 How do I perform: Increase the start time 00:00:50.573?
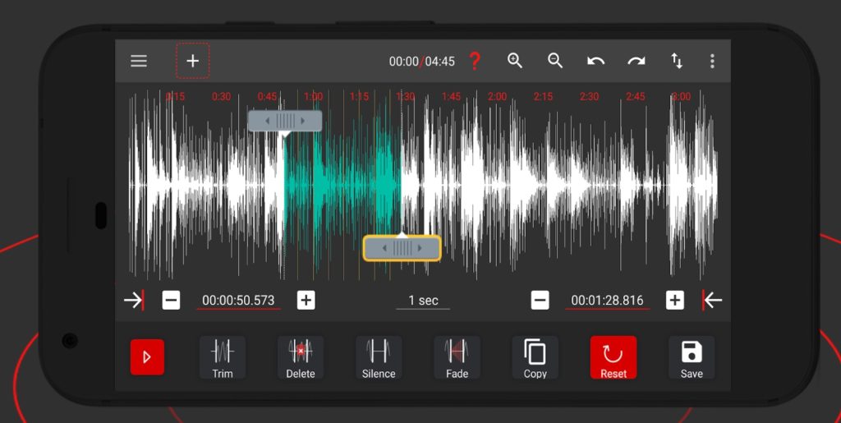coord(306,301)
